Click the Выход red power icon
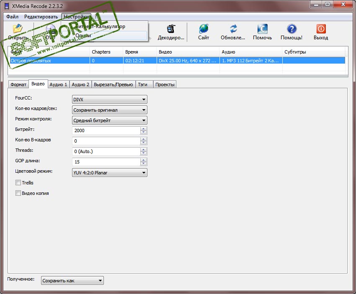356x294 pixels. [321, 28]
